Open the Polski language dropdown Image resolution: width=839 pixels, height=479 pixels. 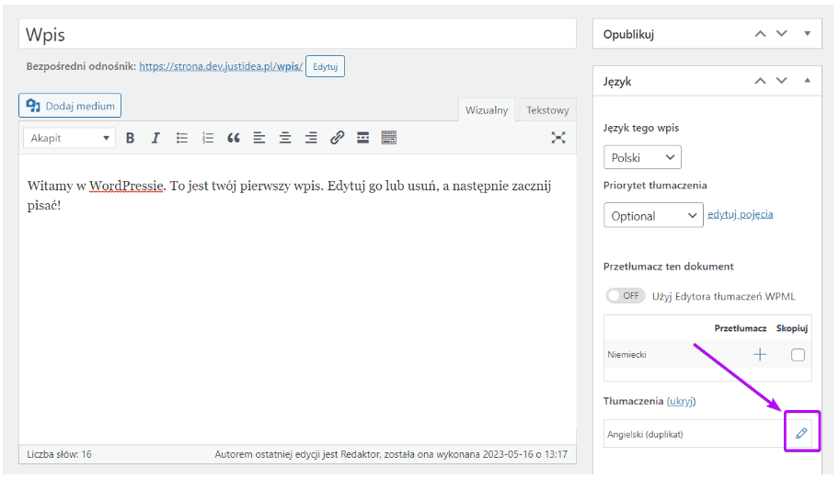[642, 157]
